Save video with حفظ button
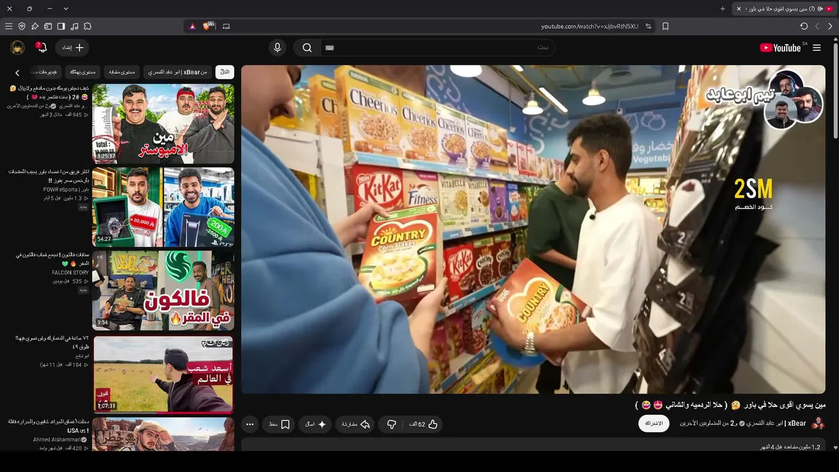Screen dimensions: 839x472 click(x=279, y=424)
